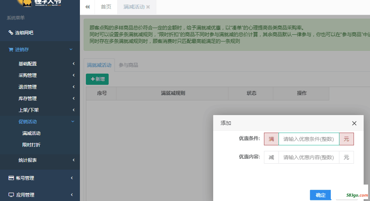Click the green 新增 button

click(x=97, y=79)
